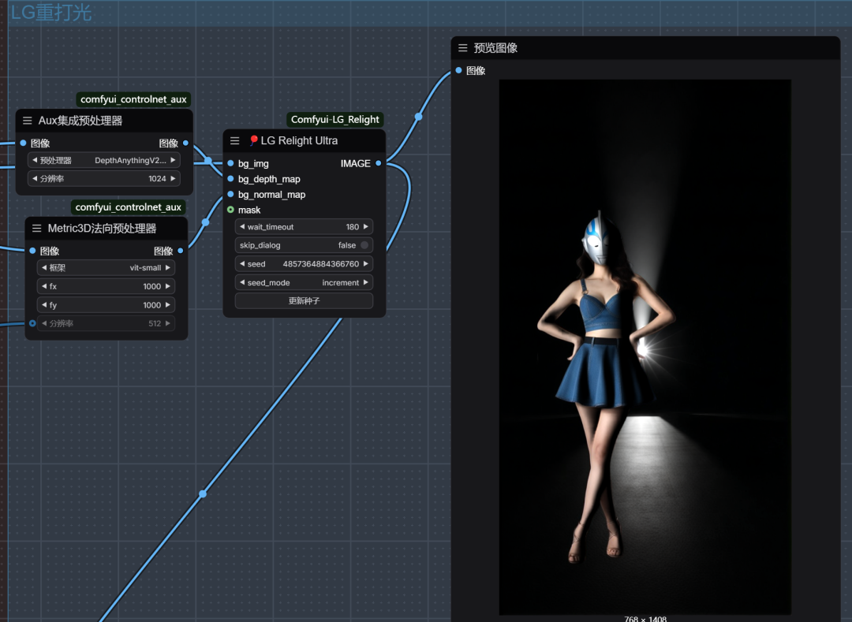Click the 图像 input port on Metric3D node

pos(32,251)
